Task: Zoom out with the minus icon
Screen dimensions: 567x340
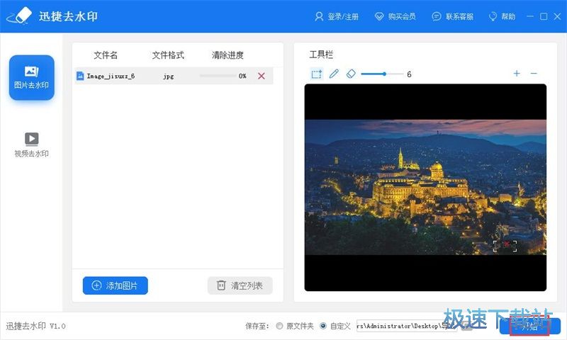Action: 534,74
